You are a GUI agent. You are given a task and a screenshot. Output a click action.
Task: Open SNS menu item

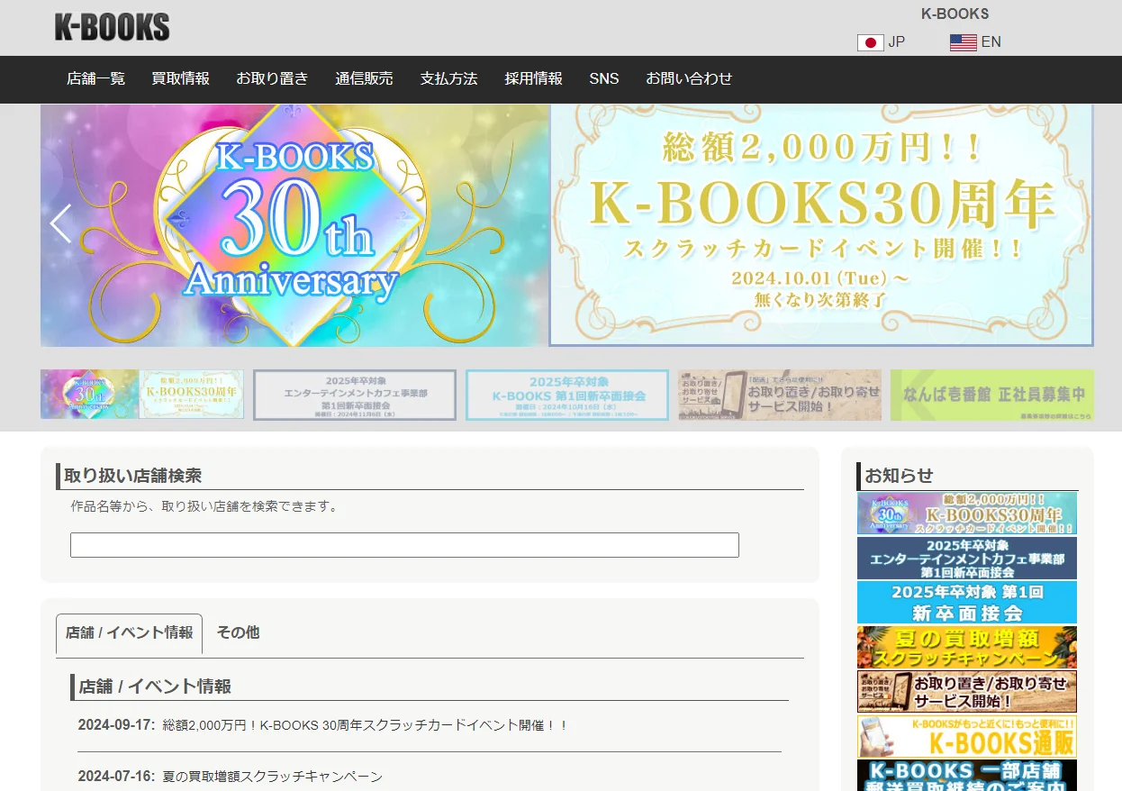click(x=604, y=78)
